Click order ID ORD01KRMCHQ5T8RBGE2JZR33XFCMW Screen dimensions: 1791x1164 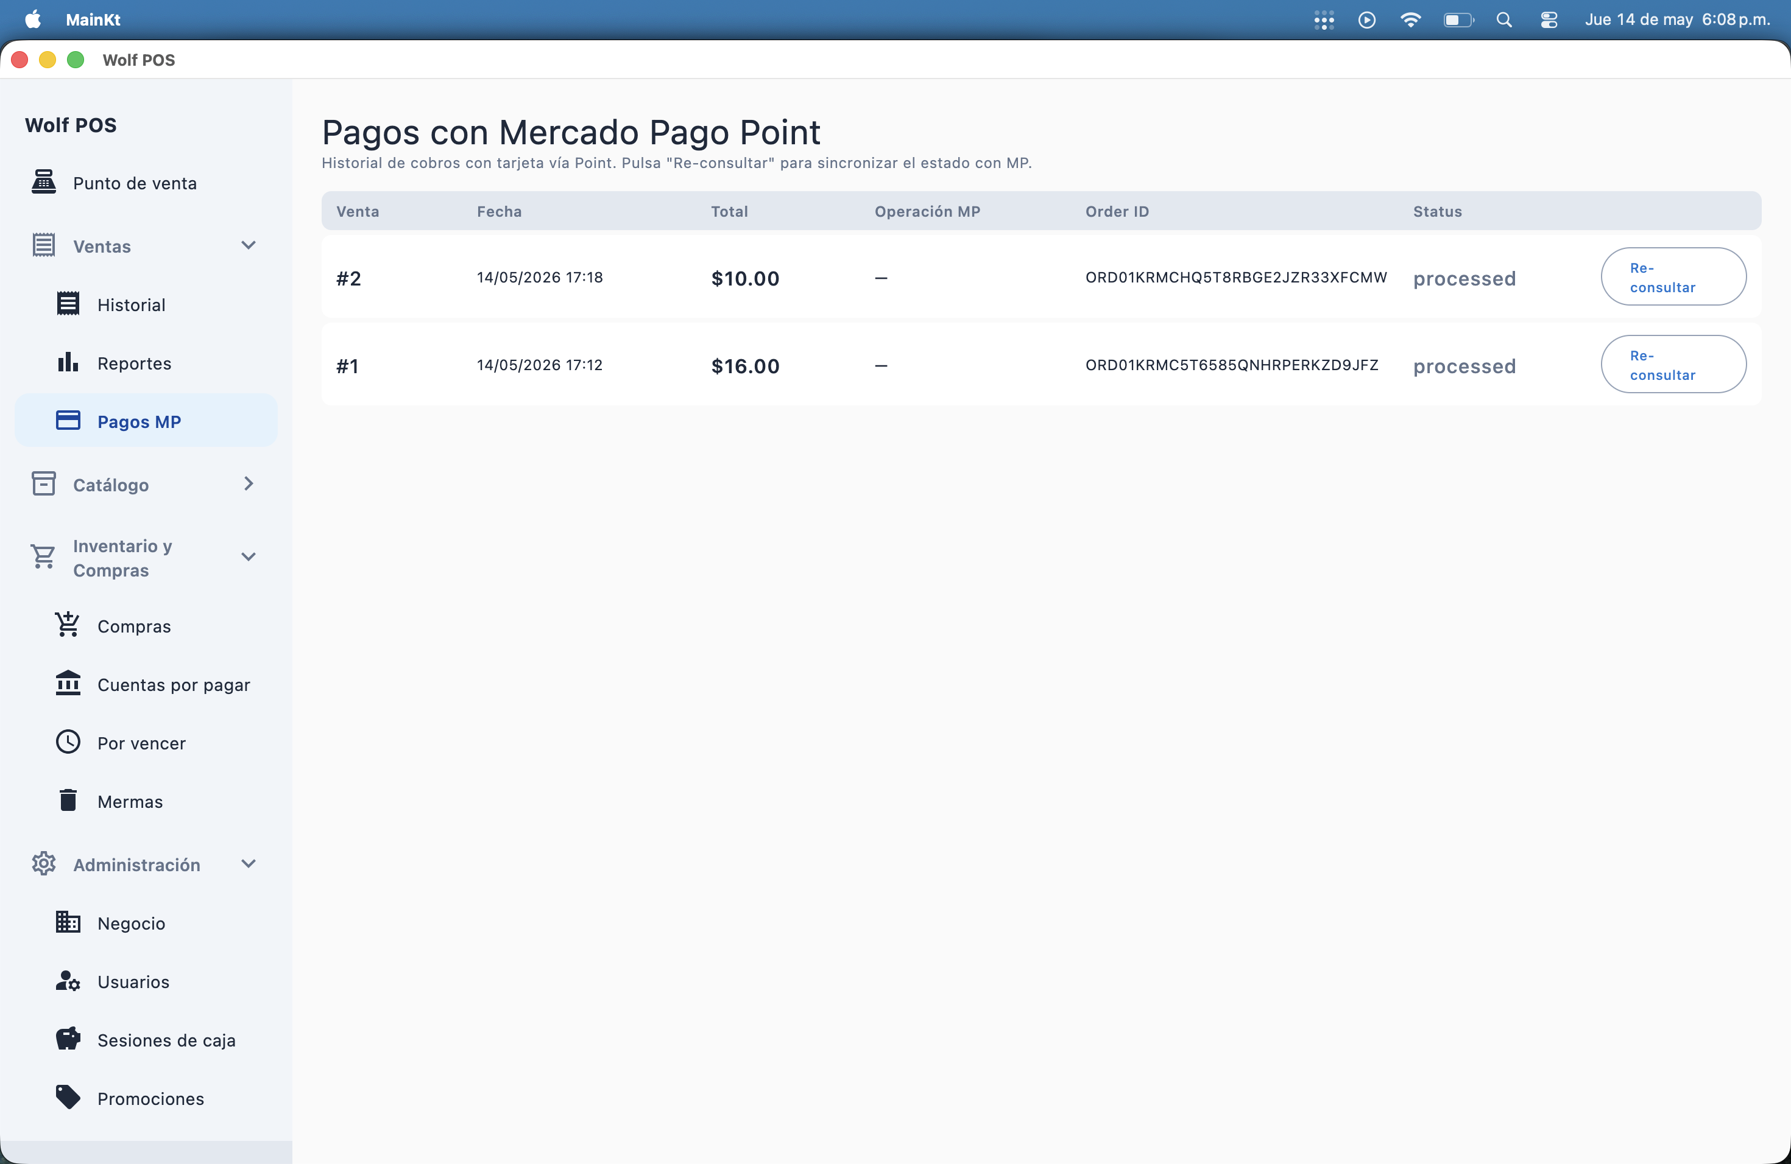point(1235,277)
